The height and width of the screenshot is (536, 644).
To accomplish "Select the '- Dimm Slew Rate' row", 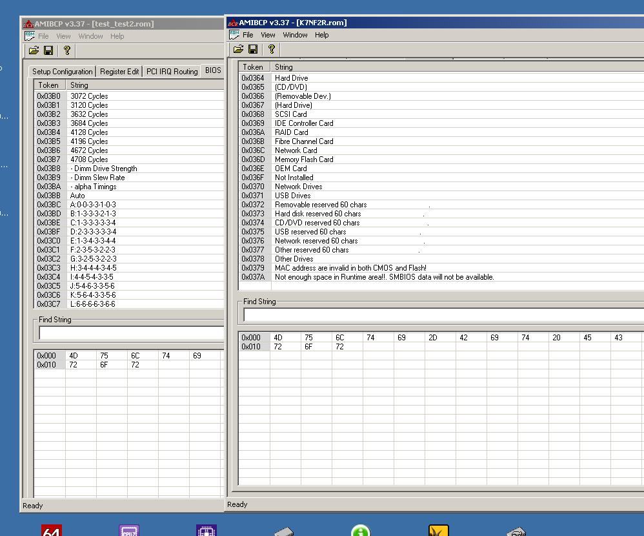I will 129,178.
